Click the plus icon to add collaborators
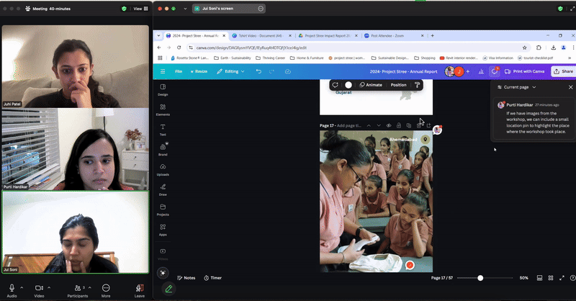This screenshot has height=301, width=576. (467, 71)
